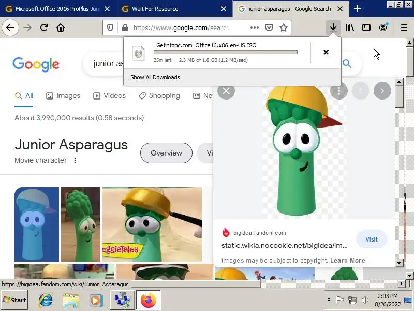This screenshot has width=414, height=311.
Task: Click Show All Downloads
Action: [x=155, y=77]
